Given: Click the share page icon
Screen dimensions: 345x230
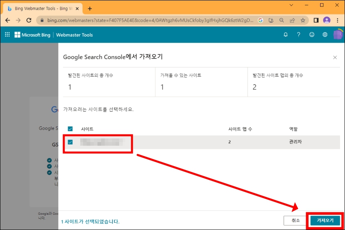Looking at the screenshot, I should pyautogui.click(x=292, y=20).
